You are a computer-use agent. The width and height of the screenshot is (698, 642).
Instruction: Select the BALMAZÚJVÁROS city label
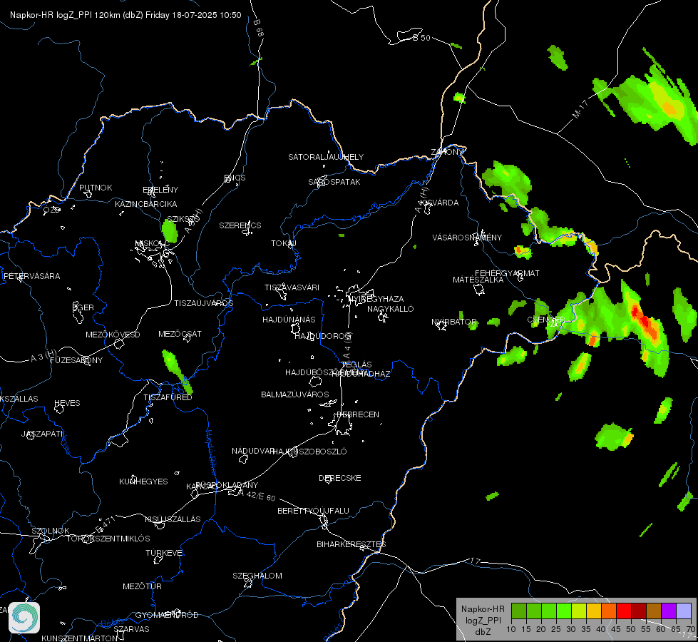(x=294, y=394)
